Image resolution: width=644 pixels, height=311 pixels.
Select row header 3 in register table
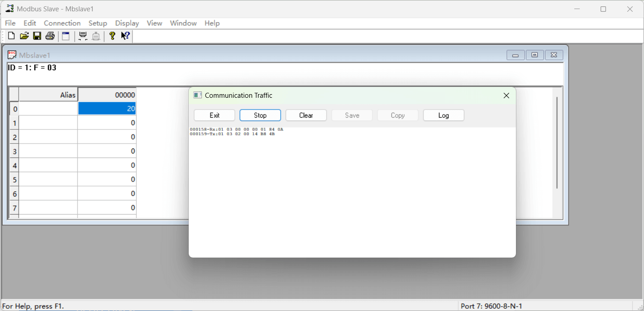click(x=14, y=151)
